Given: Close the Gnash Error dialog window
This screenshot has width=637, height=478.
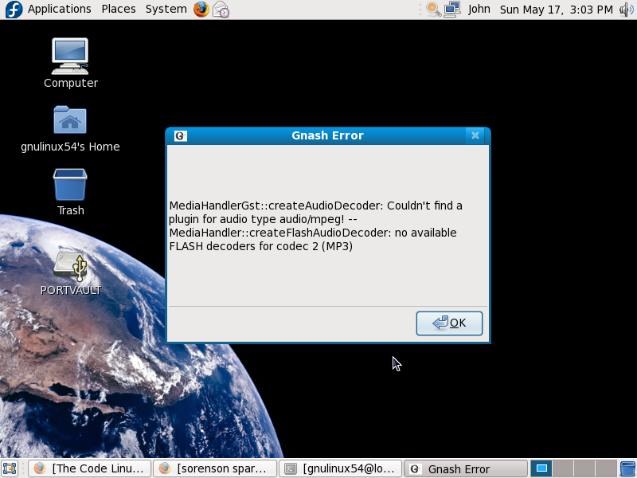Looking at the screenshot, I should pos(475,135).
